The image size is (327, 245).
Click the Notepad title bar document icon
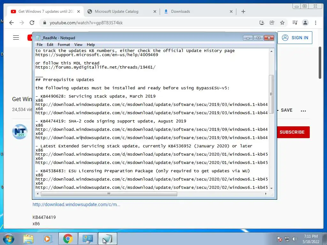pos(38,38)
